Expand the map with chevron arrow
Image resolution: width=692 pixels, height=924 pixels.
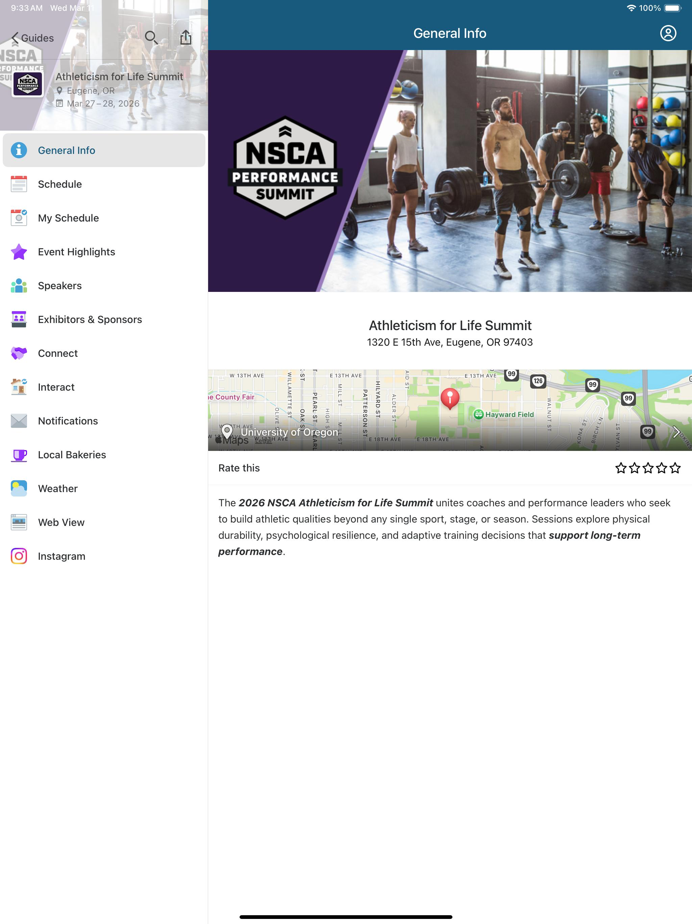[676, 432]
